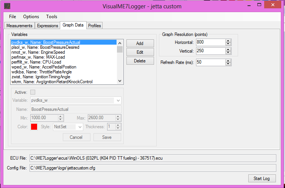Click the Config File path field
This screenshot has width=285, height=188.
point(153,168)
